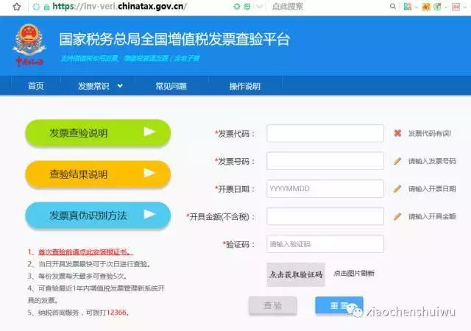Open the 操作说明 menu item

(x=245, y=86)
